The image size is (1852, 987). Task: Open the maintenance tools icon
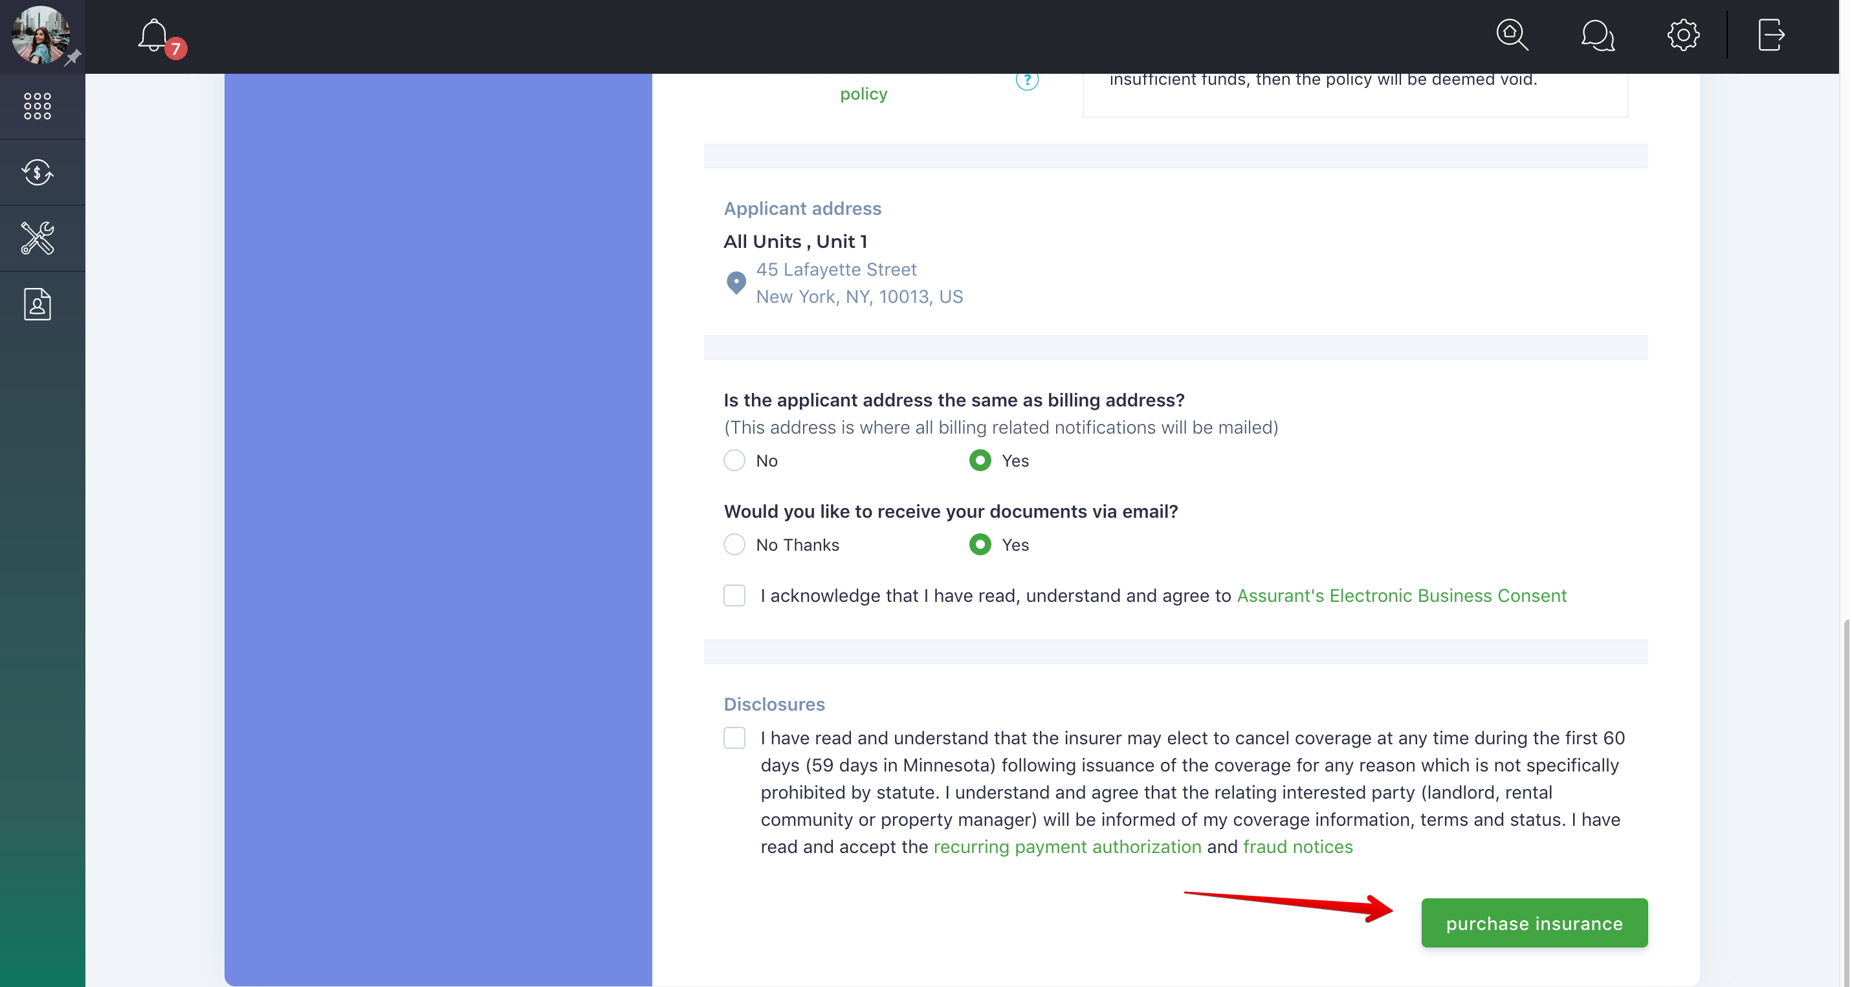pyautogui.click(x=38, y=238)
